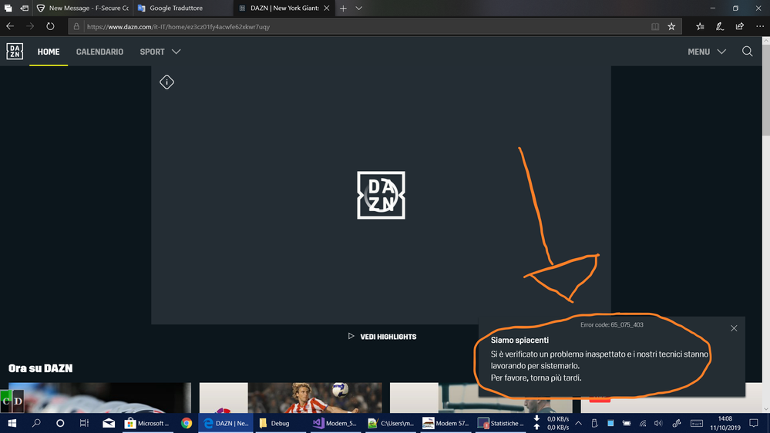
Task: Open the first thumbnail under Ora su DAZN
Action: point(99,398)
